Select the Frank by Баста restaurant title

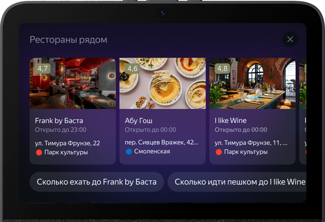coord(59,121)
